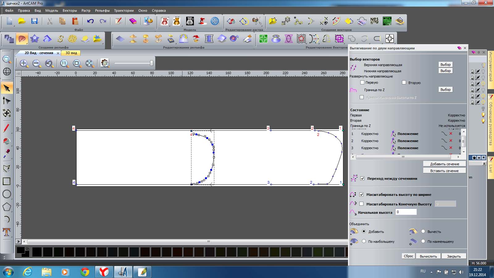Click the Save file icon
The width and height of the screenshot is (494, 278).
tap(34, 21)
